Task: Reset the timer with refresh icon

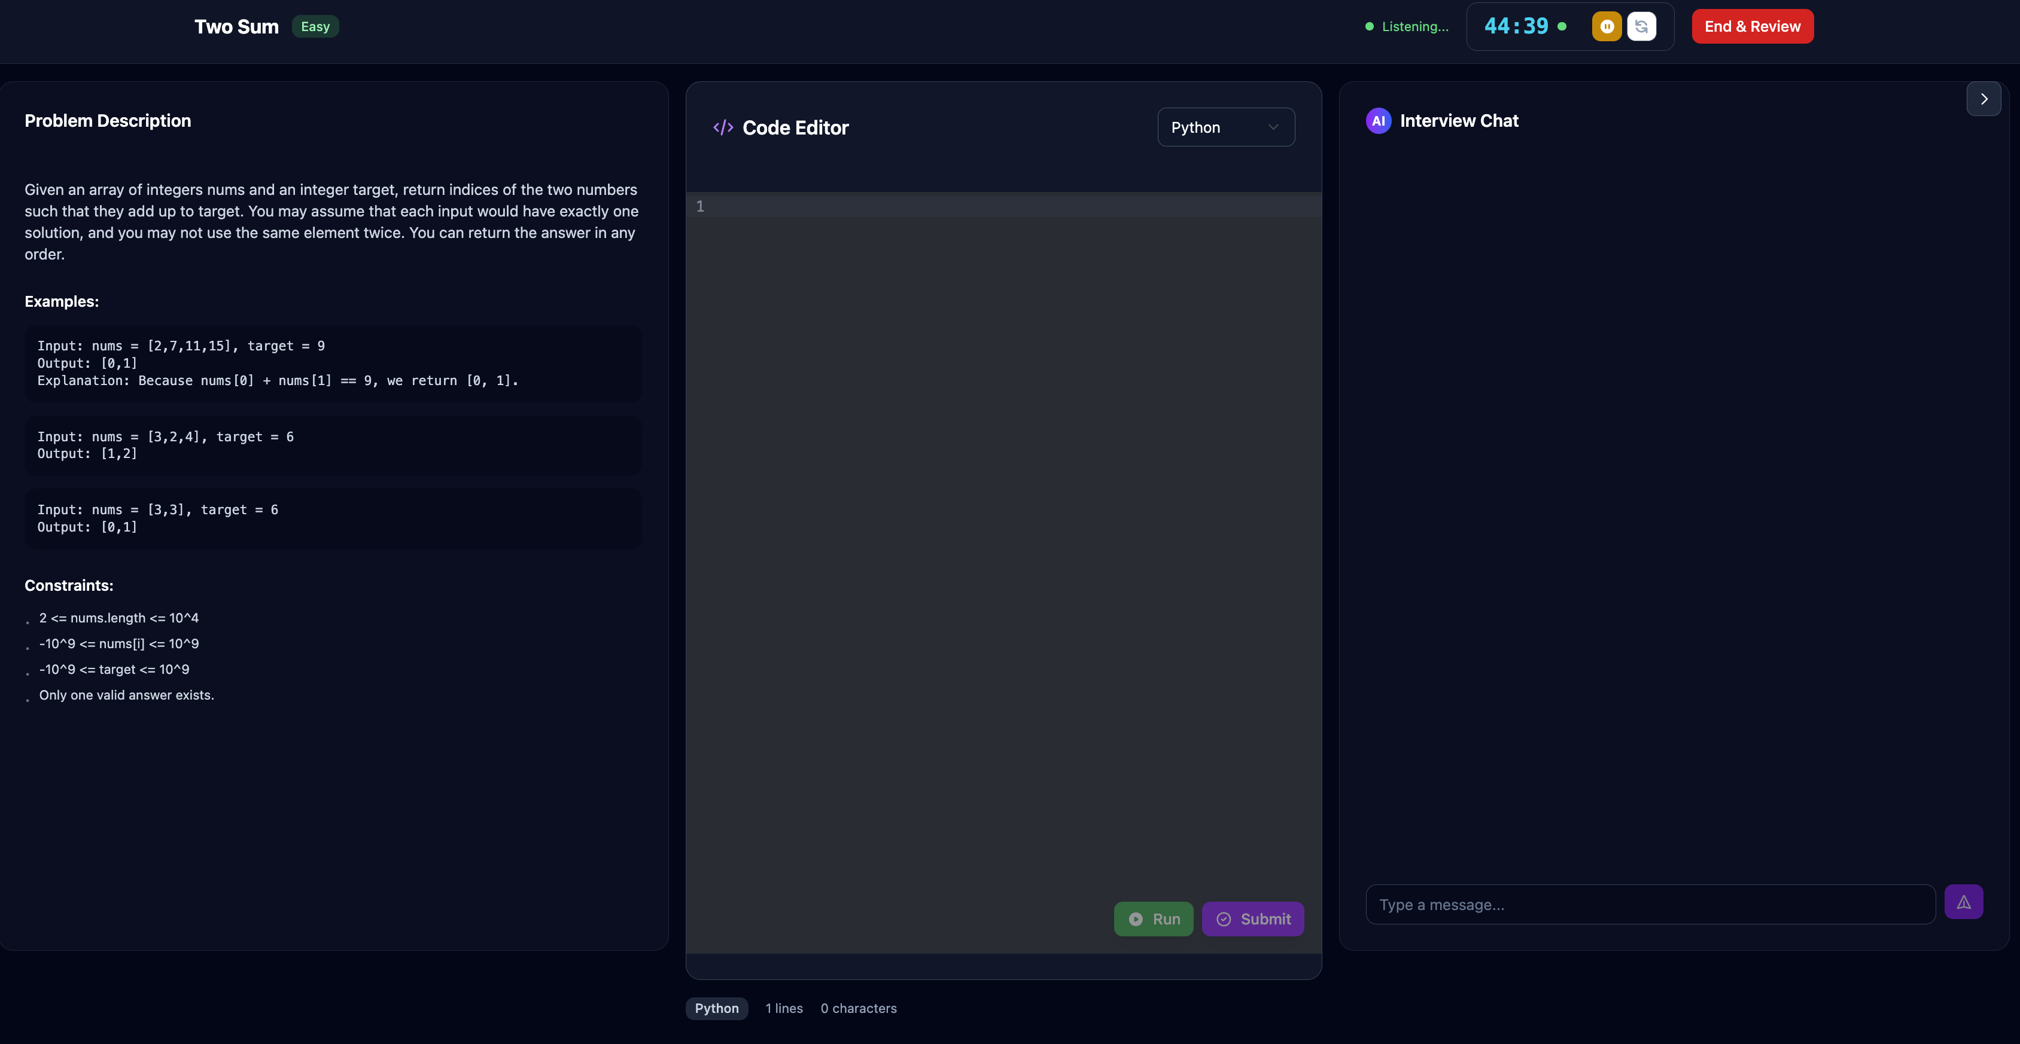Action: pos(1641,27)
